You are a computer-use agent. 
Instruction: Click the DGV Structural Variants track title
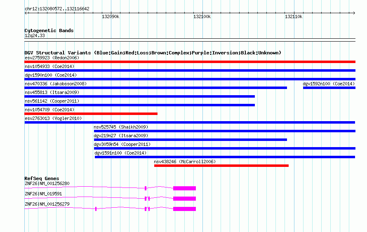(153, 53)
